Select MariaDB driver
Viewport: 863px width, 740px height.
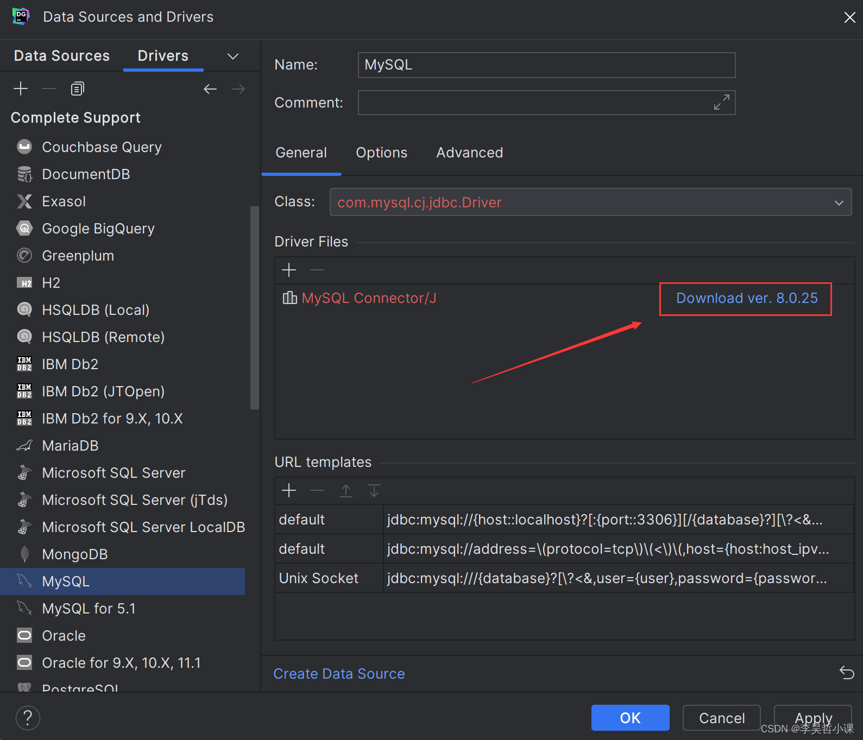(x=123, y=446)
